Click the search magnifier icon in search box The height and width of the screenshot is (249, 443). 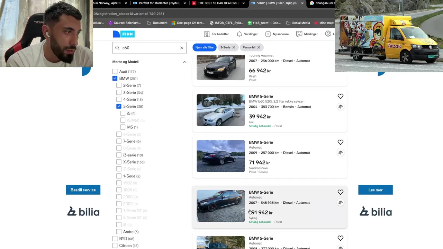coord(117,48)
